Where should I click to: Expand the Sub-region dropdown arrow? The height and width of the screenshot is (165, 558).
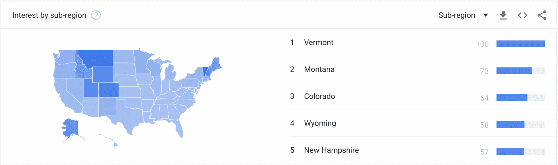[486, 15]
